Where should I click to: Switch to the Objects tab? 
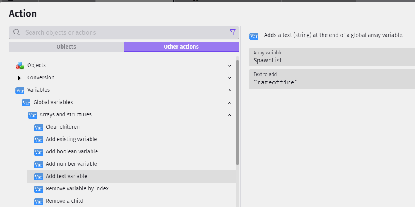click(x=66, y=47)
